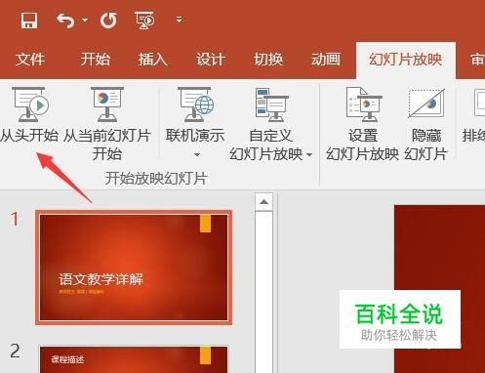Click the Save icon in quick access toolbar

pos(29,21)
